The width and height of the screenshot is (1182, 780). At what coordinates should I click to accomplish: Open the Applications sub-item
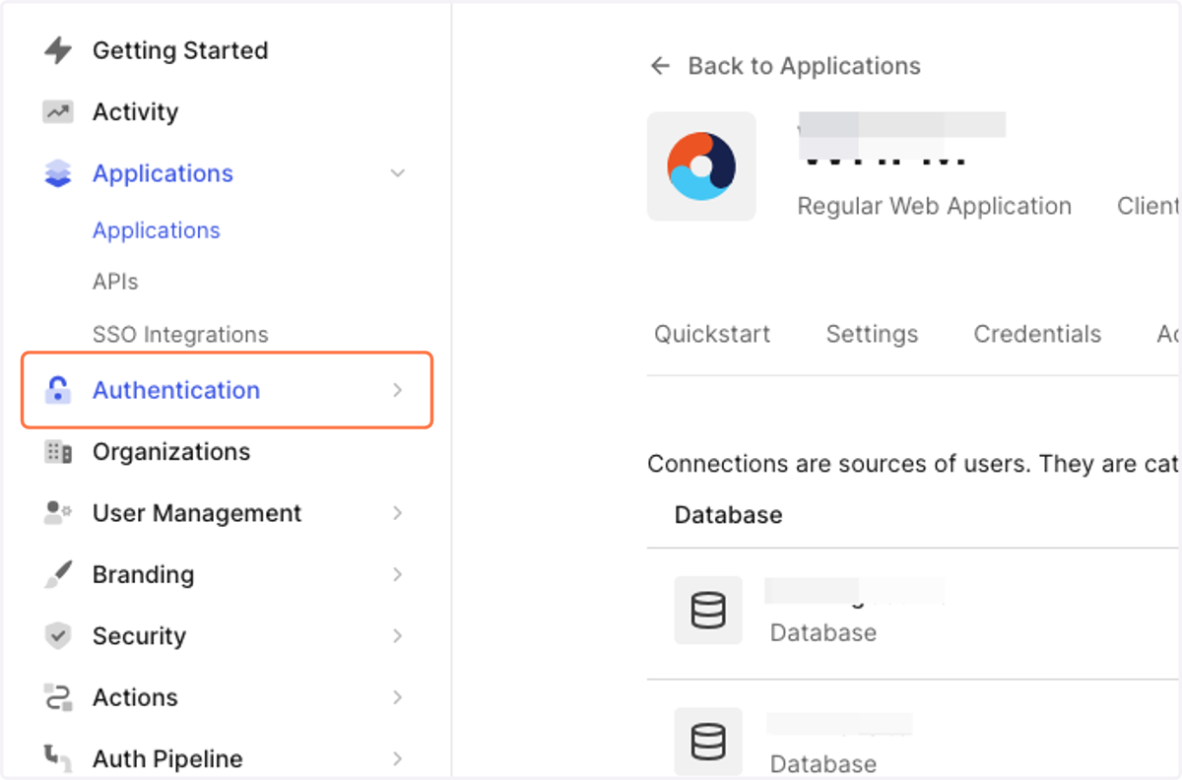click(156, 230)
